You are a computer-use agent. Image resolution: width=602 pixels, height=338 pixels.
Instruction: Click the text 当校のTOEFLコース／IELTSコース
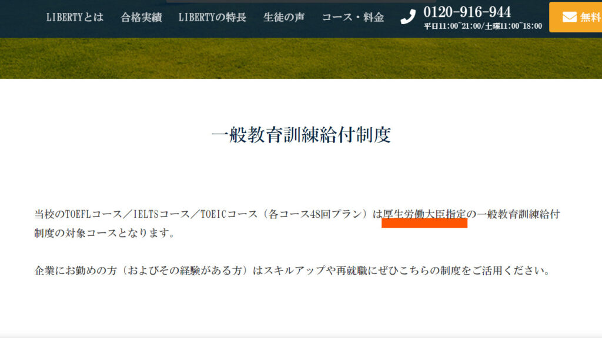coord(112,214)
